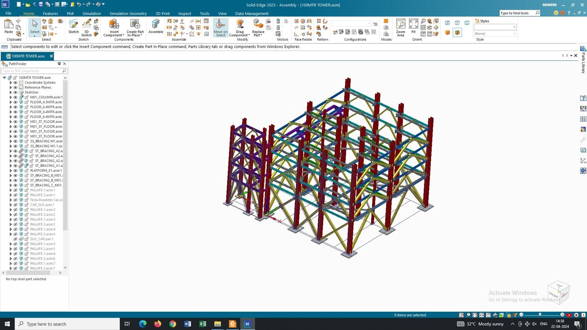Click the shaded with visible edges style icon

(457, 33)
